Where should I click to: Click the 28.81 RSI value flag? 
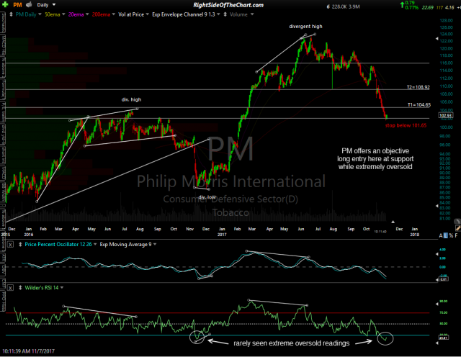point(444,338)
